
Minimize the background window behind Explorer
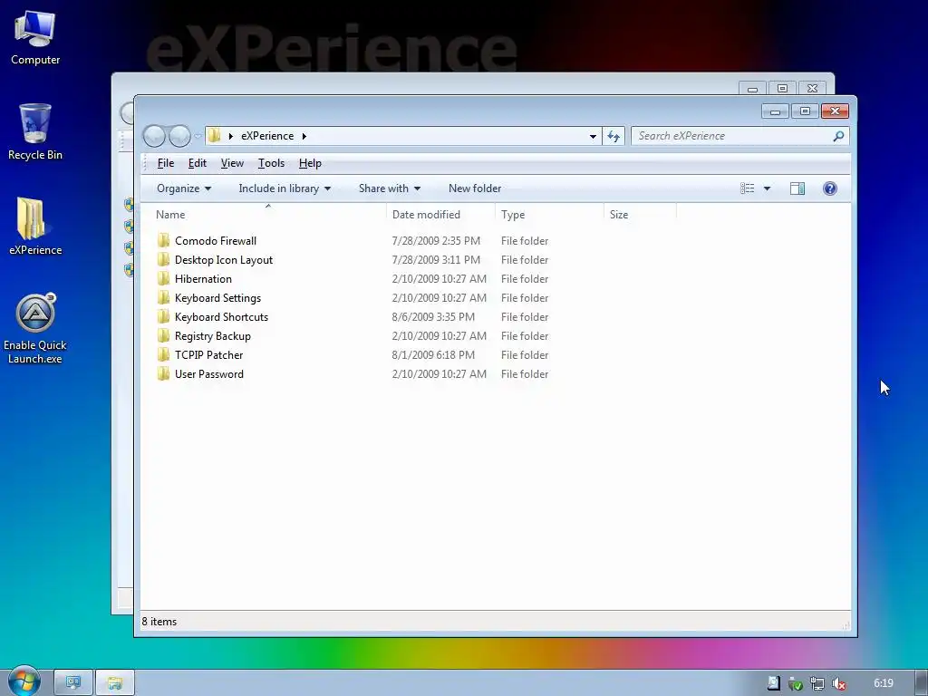click(x=752, y=88)
